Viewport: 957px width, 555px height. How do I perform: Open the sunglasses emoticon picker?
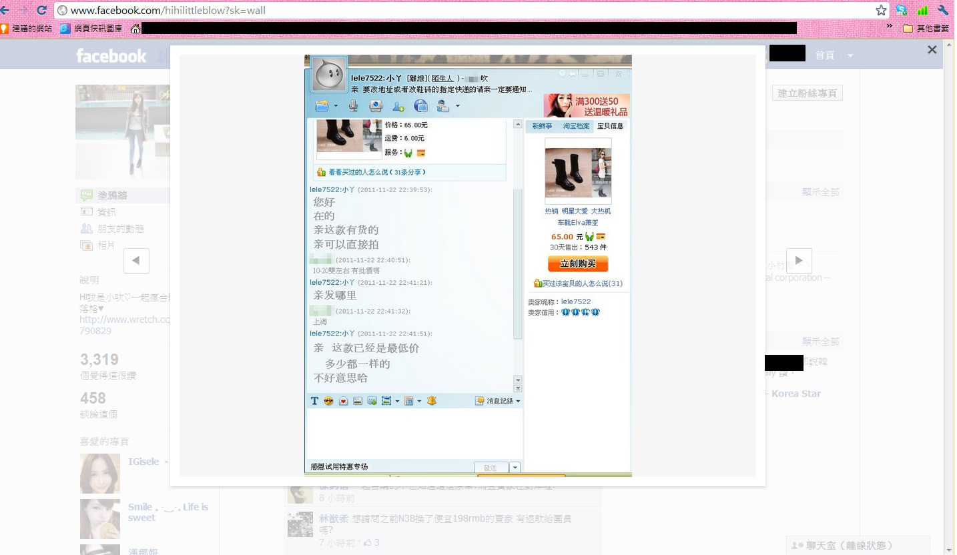click(x=328, y=401)
